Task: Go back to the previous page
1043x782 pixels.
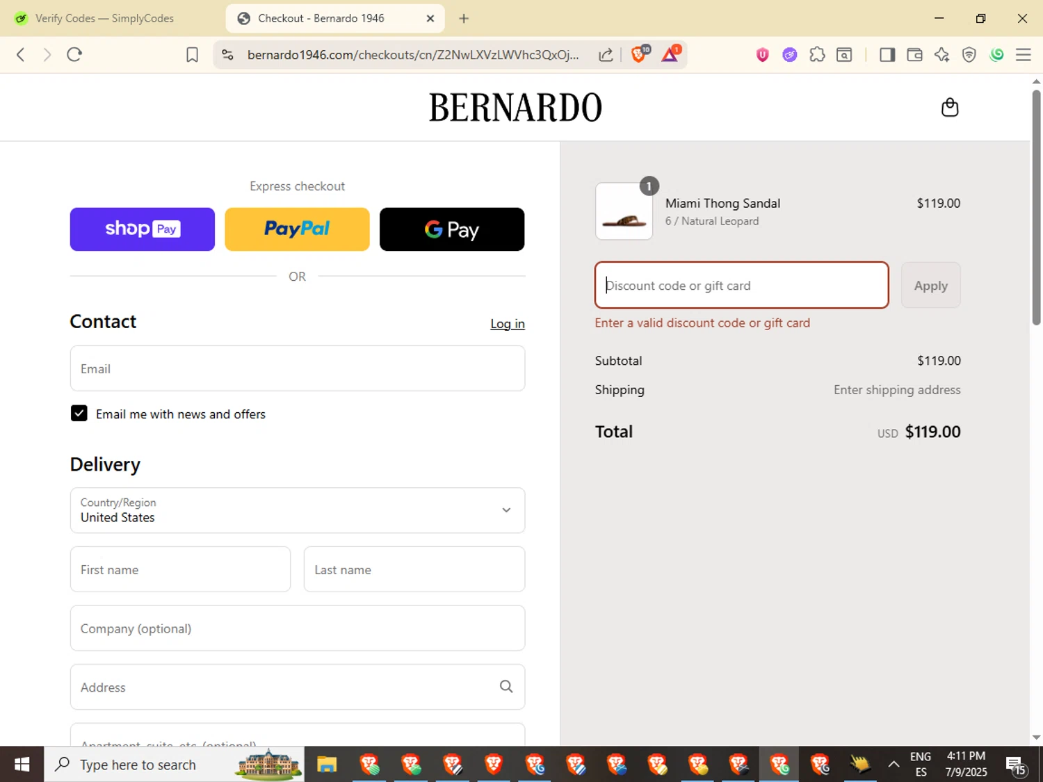Action: coord(20,55)
